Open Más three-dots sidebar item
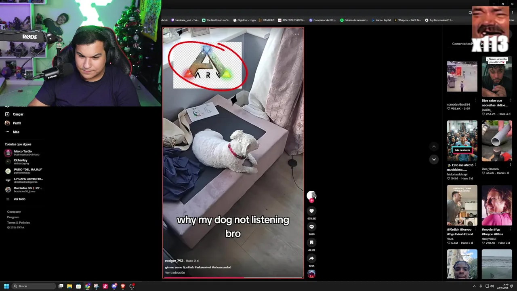This screenshot has width=517, height=291. 7,132
